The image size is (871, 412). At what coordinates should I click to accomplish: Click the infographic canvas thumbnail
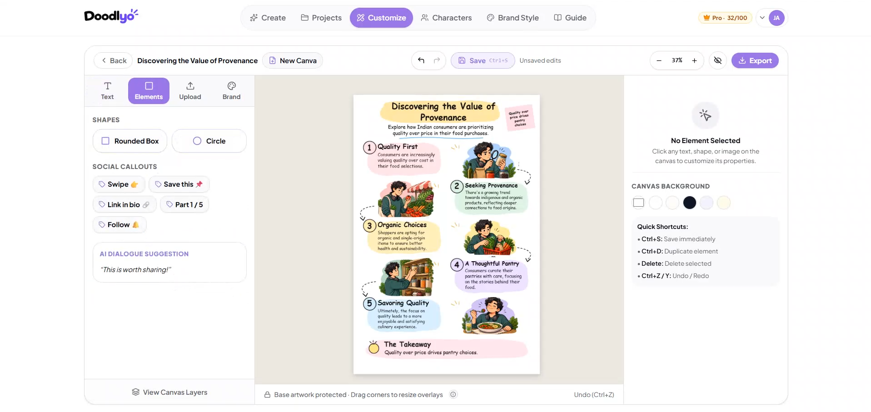point(447,234)
